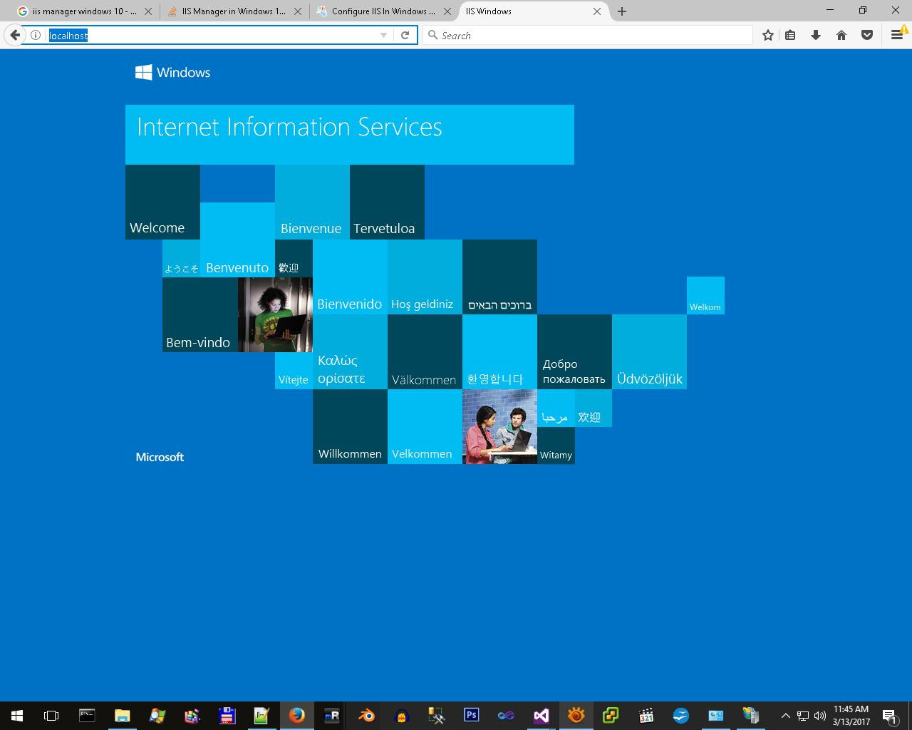The width and height of the screenshot is (912, 730).
Task: Click the Internet Information Services banner
Action: (x=350, y=135)
